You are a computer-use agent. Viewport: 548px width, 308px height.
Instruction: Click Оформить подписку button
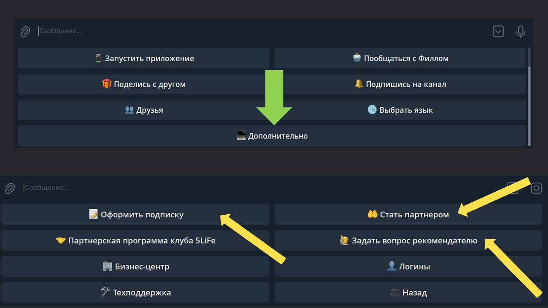coord(136,215)
